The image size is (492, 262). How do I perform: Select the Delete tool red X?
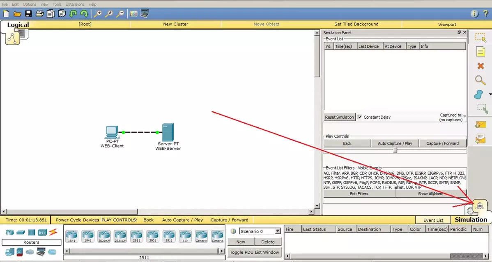pos(481,66)
